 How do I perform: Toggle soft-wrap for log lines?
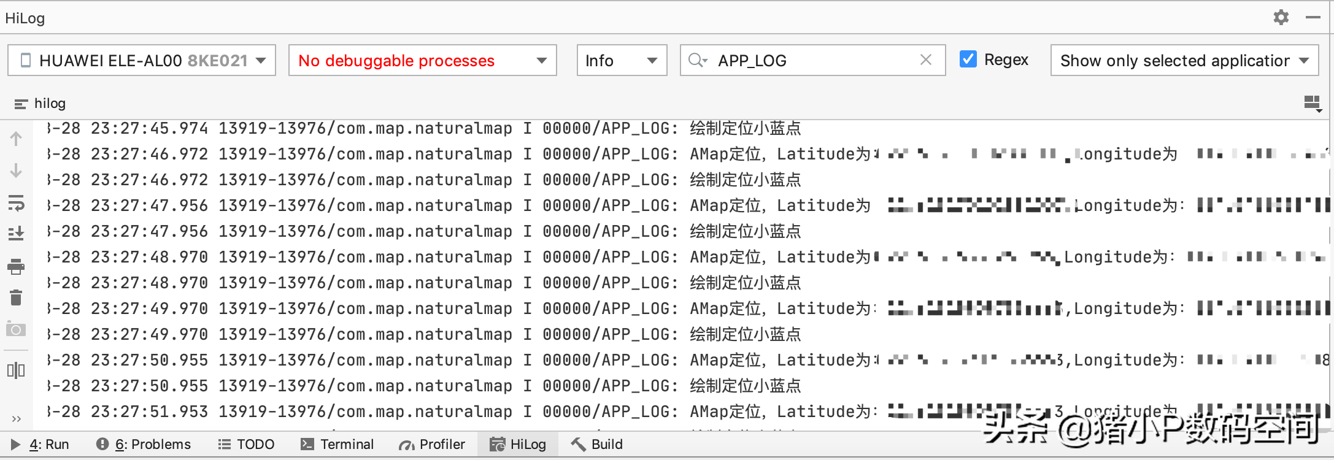tap(16, 202)
